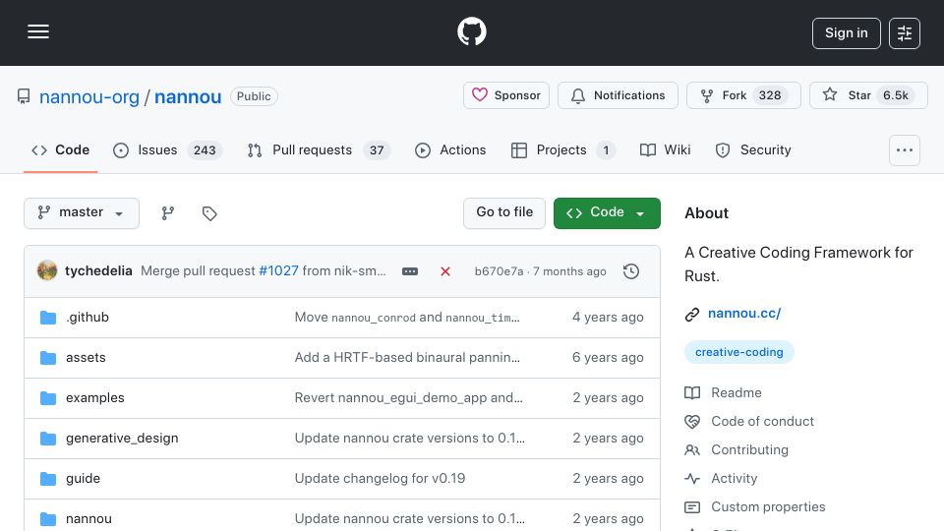This screenshot has width=944, height=531.
Task: Open the nannou.cc/ website link
Action: tap(744, 314)
